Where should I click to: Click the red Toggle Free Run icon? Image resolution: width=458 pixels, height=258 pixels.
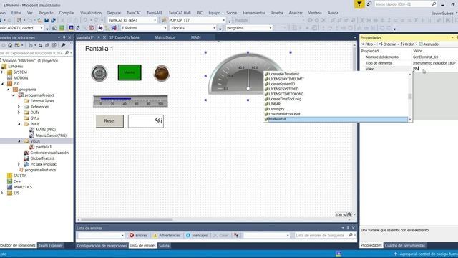pyautogui.click(x=92, y=28)
